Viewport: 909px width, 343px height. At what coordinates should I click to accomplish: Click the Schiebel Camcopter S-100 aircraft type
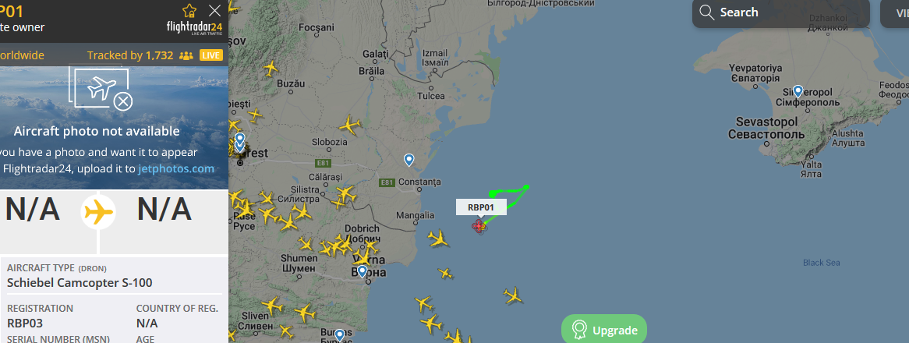click(x=80, y=283)
